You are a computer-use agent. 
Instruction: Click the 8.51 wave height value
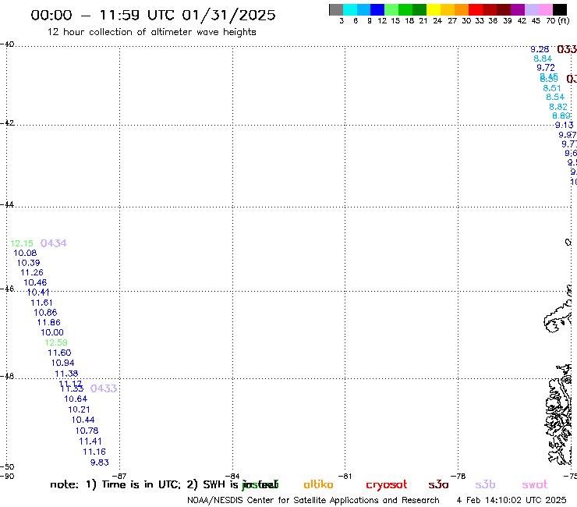[x=552, y=88]
